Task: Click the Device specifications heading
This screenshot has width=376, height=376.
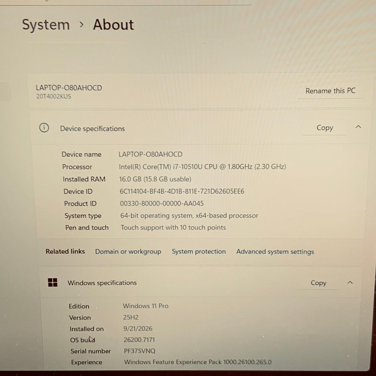Action: point(92,128)
